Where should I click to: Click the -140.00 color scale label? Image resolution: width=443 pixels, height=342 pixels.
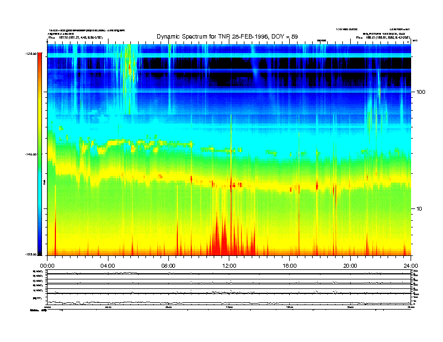click(x=30, y=154)
